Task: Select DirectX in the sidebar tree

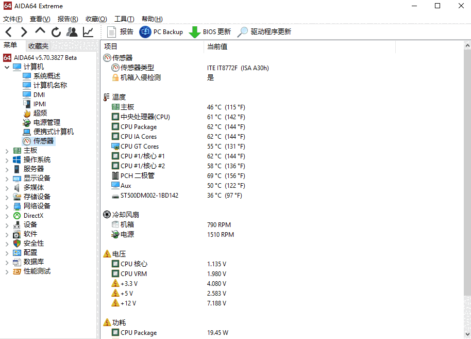Action: tap(33, 215)
